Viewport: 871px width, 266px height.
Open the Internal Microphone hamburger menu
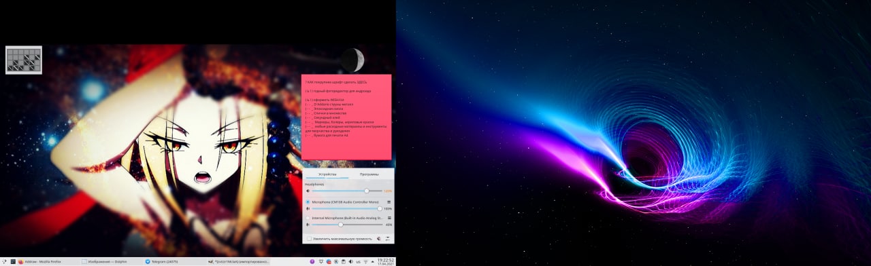tap(389, 218)
